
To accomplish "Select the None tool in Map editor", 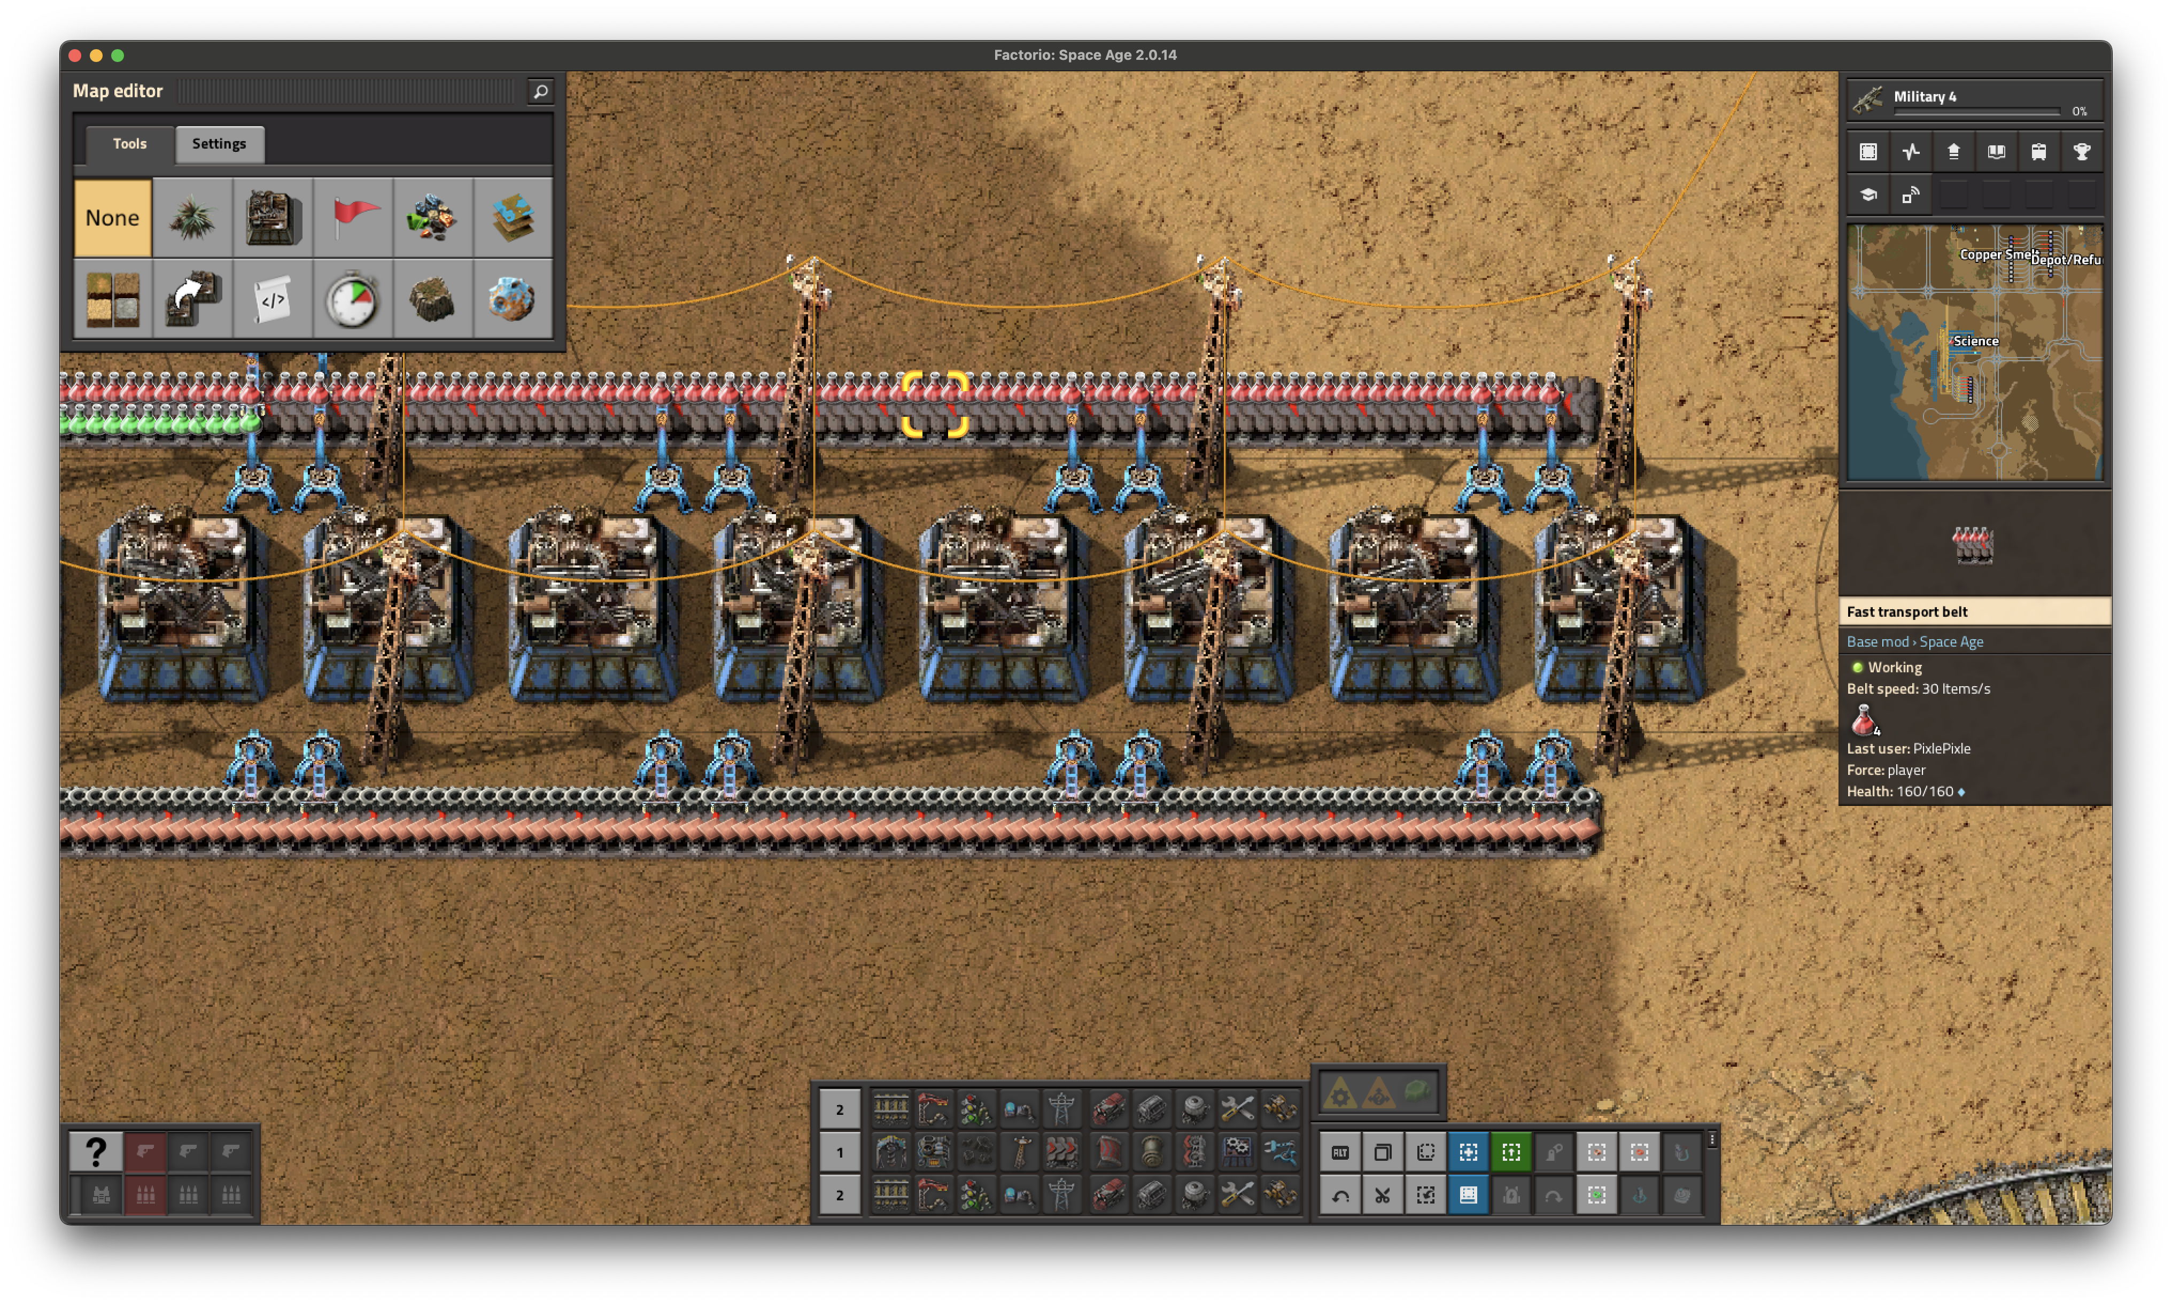I will click(112, 217).
